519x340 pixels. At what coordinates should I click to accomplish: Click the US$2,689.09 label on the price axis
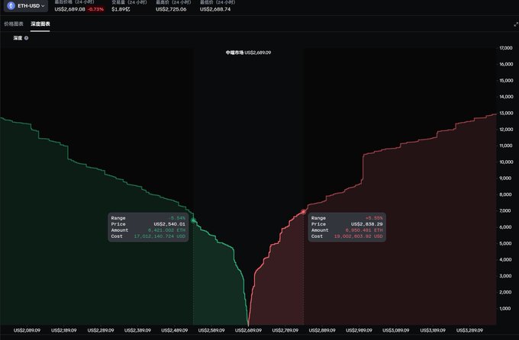[x=248, y=330]
